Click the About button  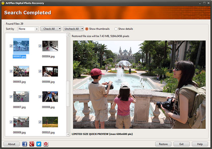[x=12, y=144]
